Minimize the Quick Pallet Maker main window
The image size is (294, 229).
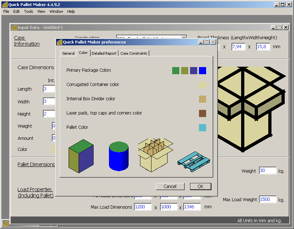pyautogui.click(x=276, y=5)
